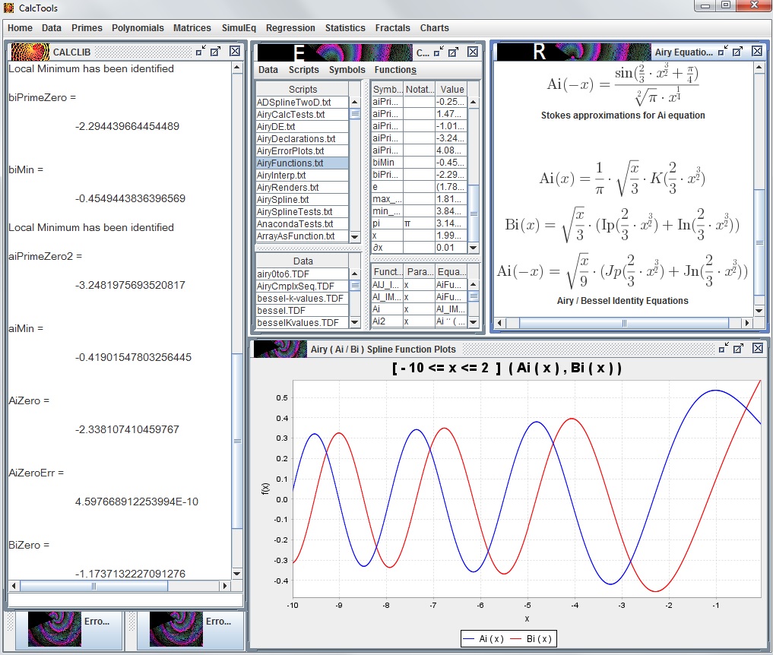Click the E icon in the title bar
The width and height of the screenshot is (773, 655).
[299, 52]
